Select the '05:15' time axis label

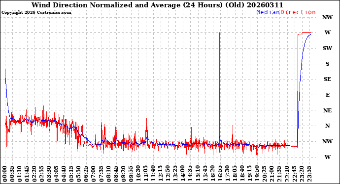coord(71,174)
